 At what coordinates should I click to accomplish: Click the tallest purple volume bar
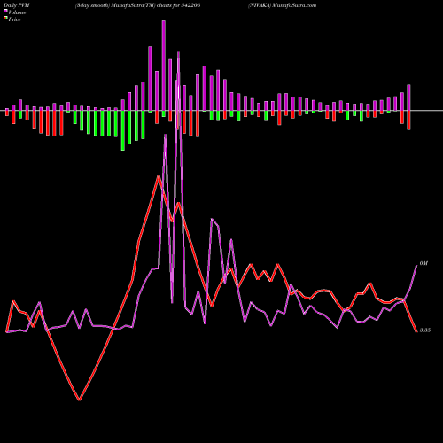coord(164,66)
